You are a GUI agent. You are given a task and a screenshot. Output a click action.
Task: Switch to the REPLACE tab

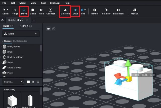point(26,26)
